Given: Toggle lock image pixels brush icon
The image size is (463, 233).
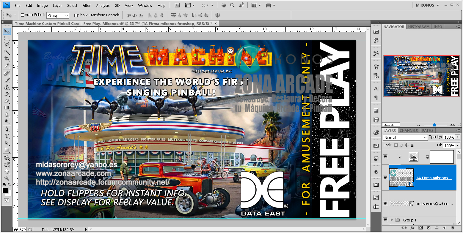Looking at the screenshot, I should 401,145.
